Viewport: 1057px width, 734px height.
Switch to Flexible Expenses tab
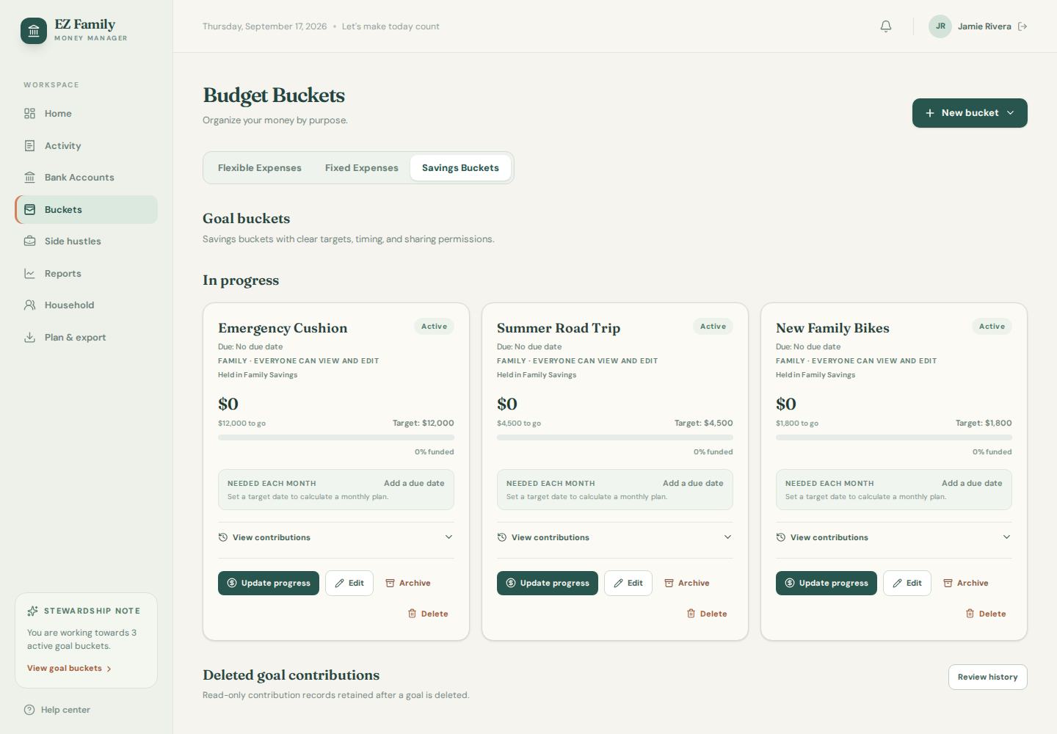[x=260, y=168]
